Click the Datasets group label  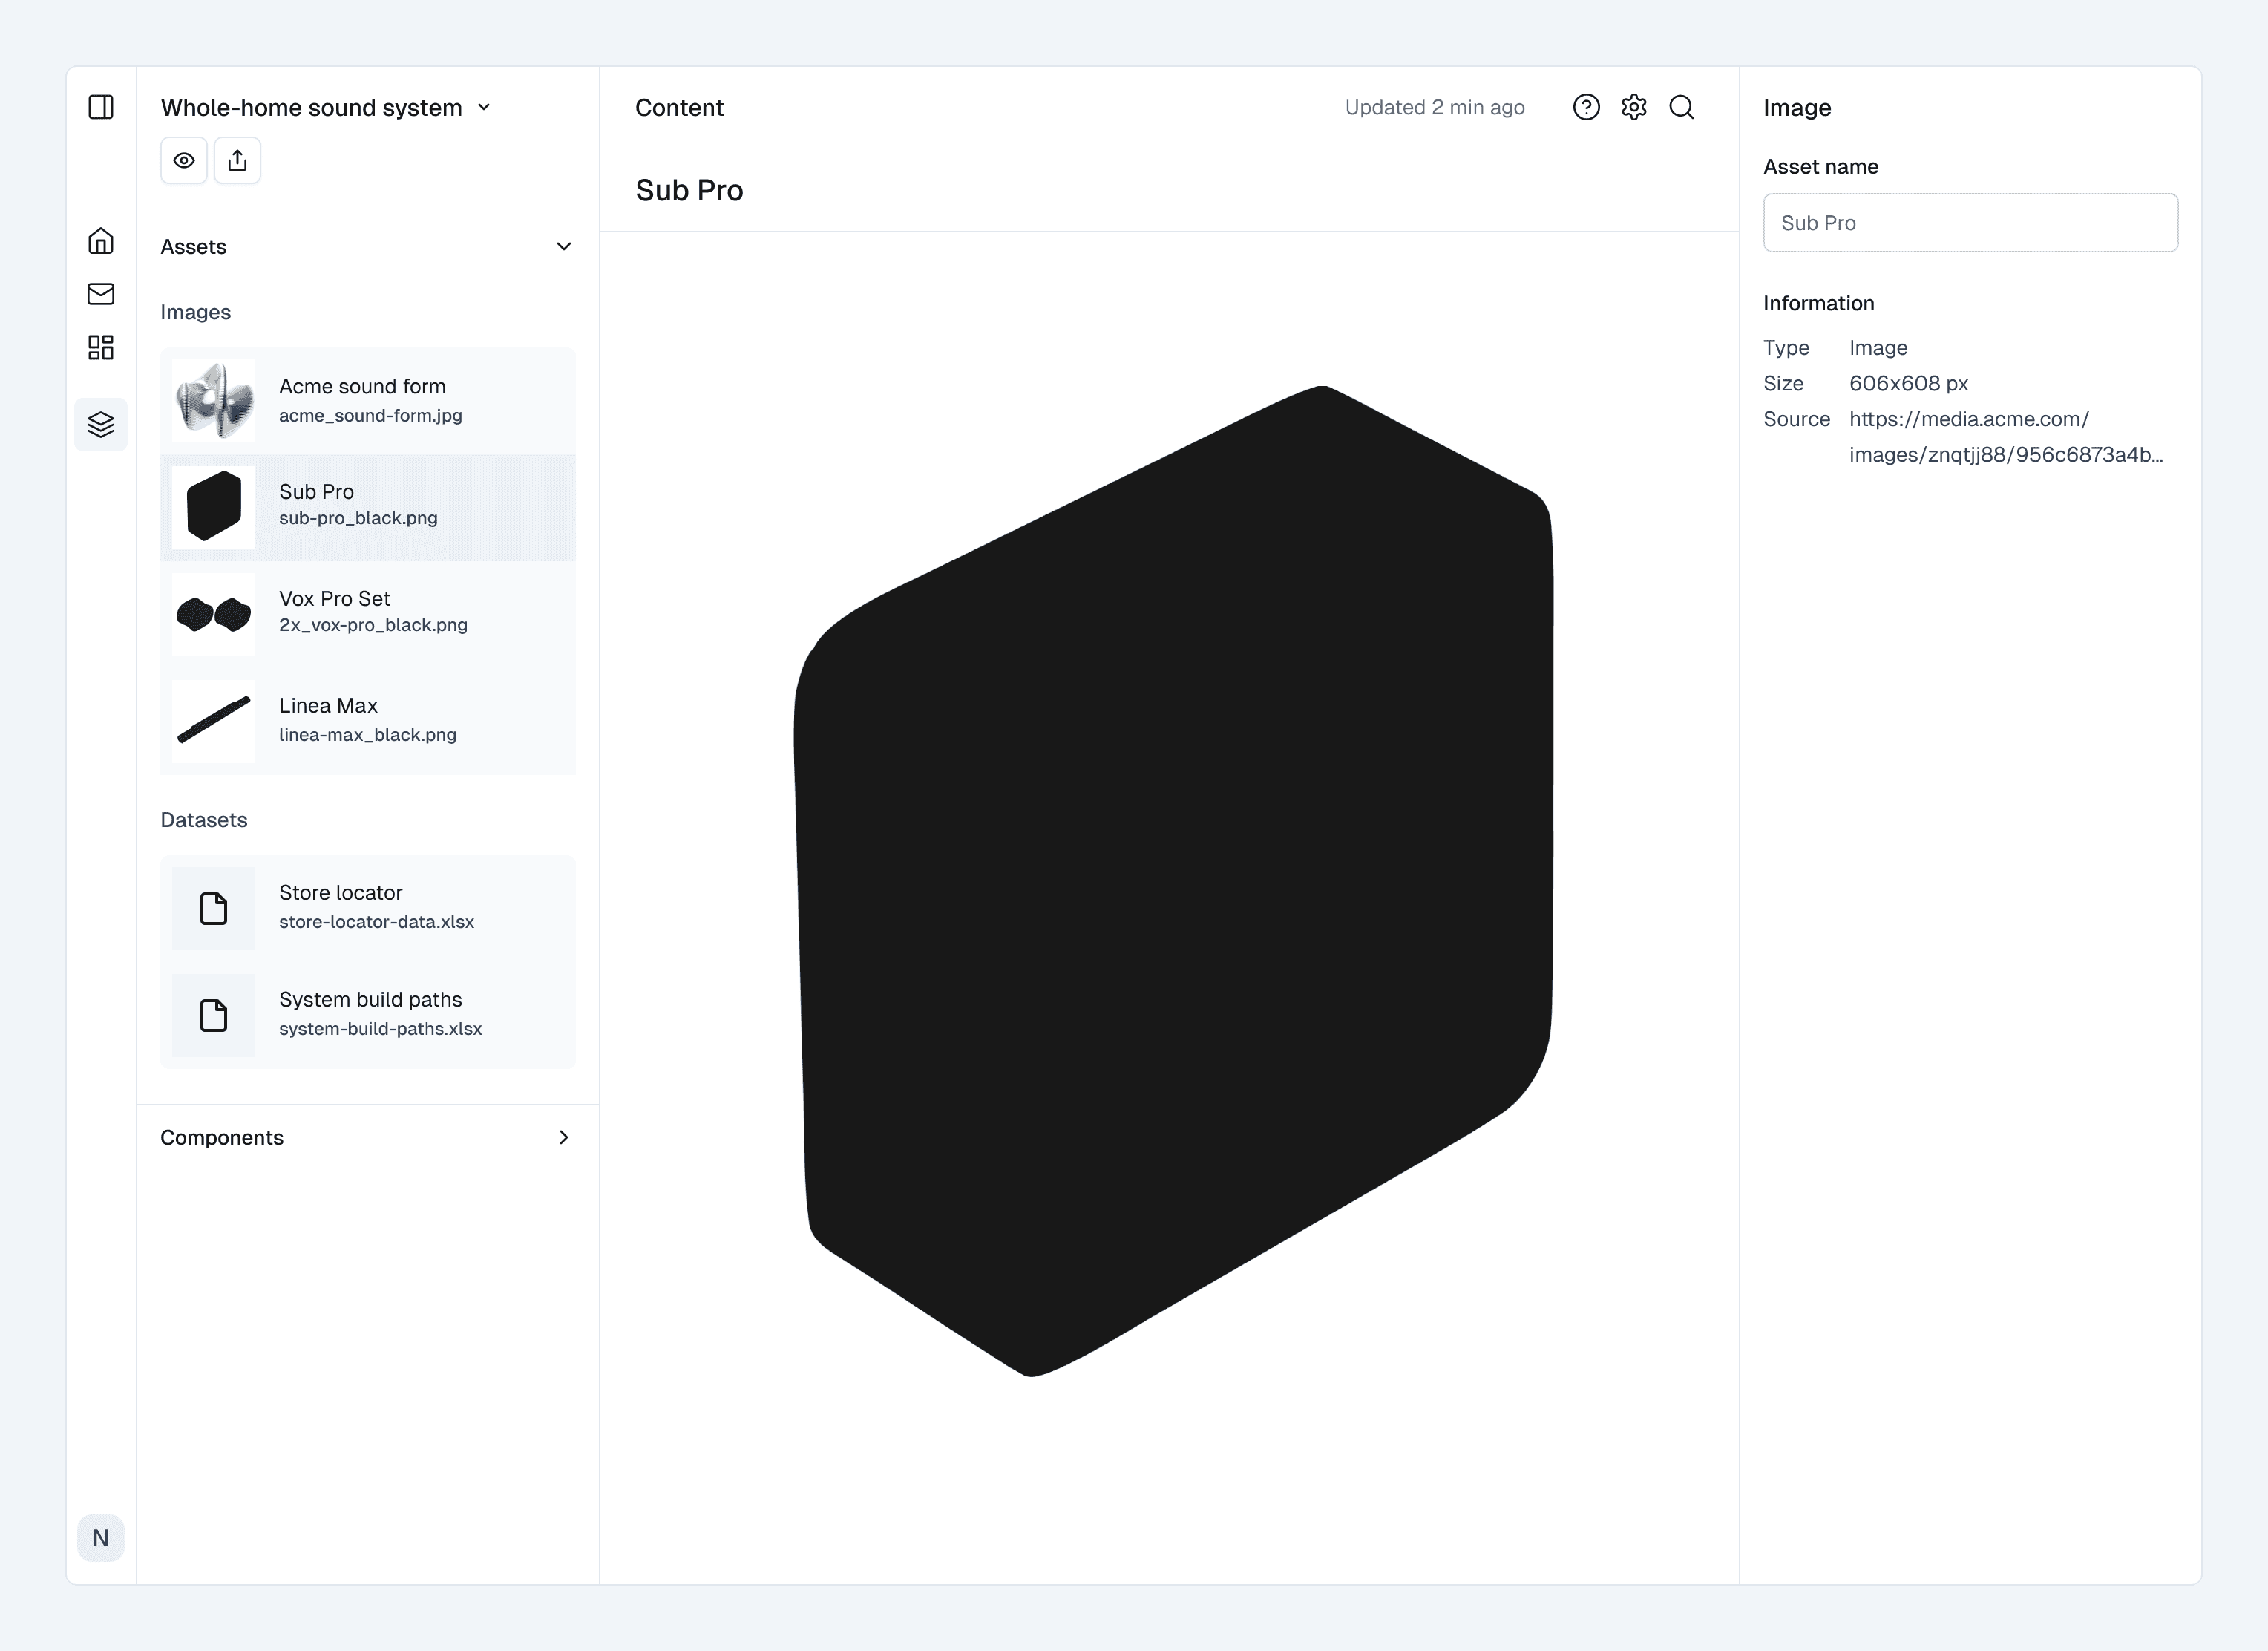click(203, 820)
